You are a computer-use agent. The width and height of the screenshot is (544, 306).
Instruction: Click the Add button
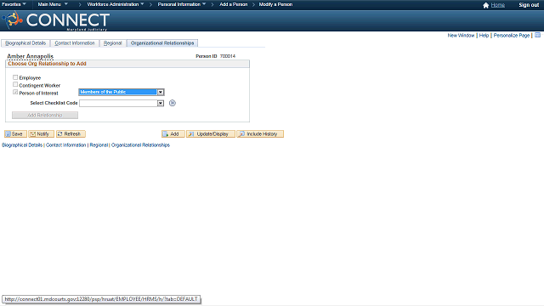(x=173, y=134)
